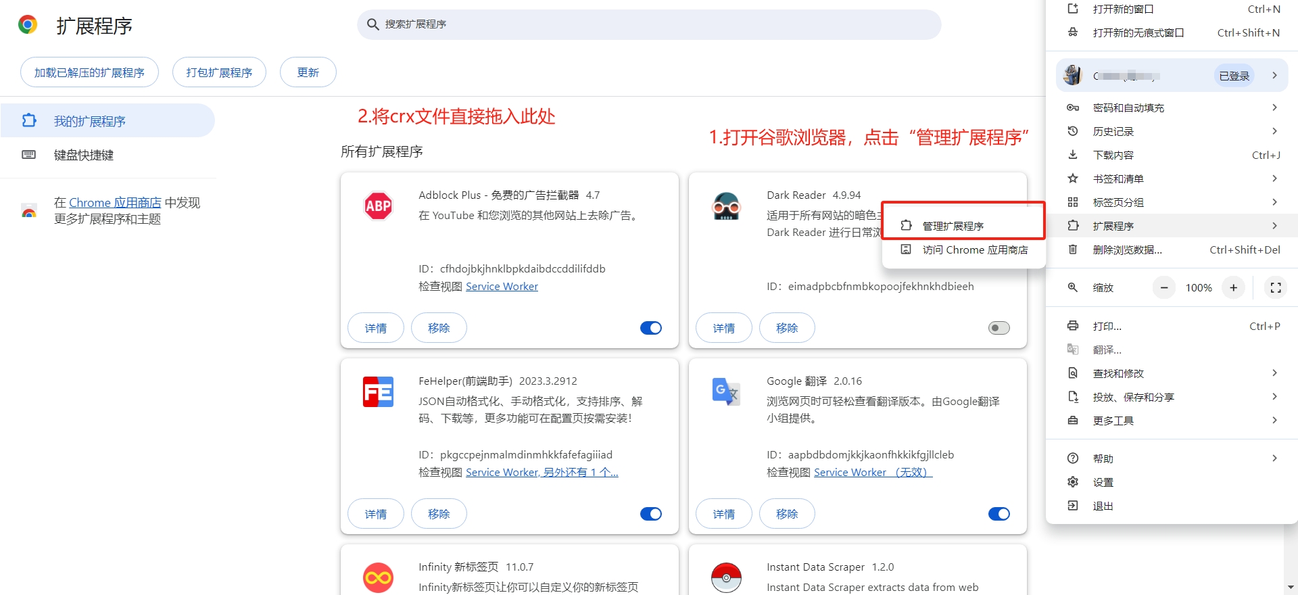
Task: Click the Dark Reader extension icon
Action: tap(726, 206)
